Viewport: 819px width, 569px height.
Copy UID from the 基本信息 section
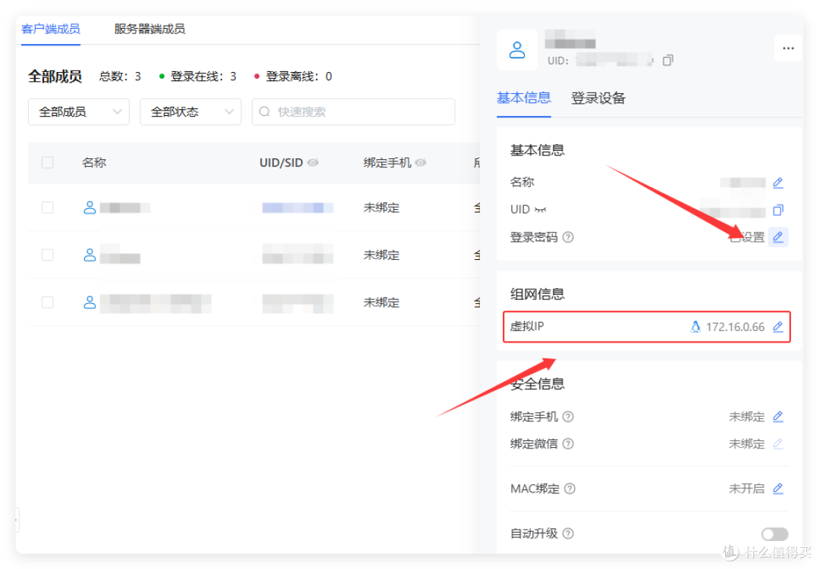coord(778,210)
